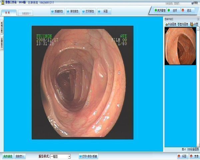Viewport: 200px width, 160px height.
Task: Click the 暂存图像 temporary image button
Action: (x=183, y=24)
